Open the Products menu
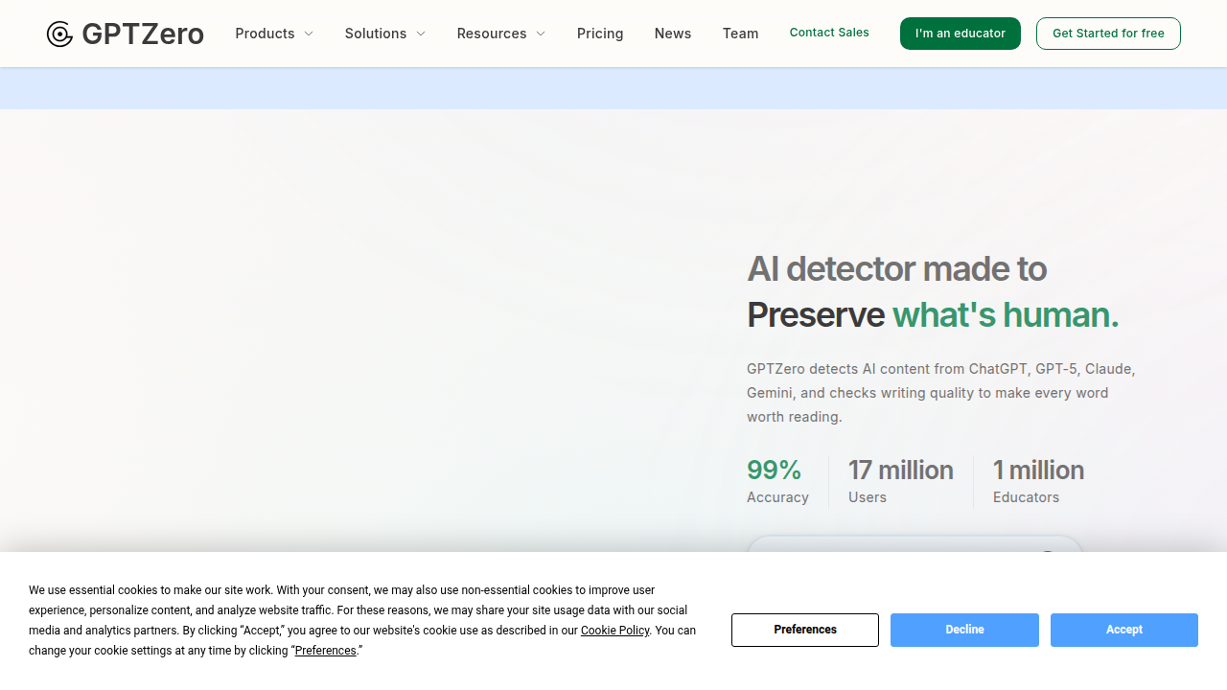The width and height of the screenshot is (1227, 690). [274, 34]
